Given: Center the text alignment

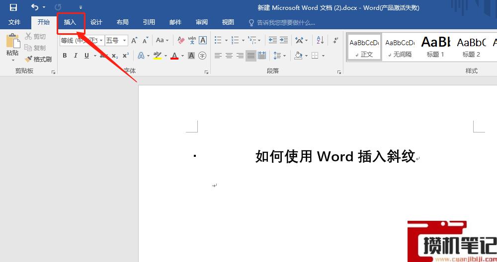Looking at the screenshot, I should (x=229, y=56).
